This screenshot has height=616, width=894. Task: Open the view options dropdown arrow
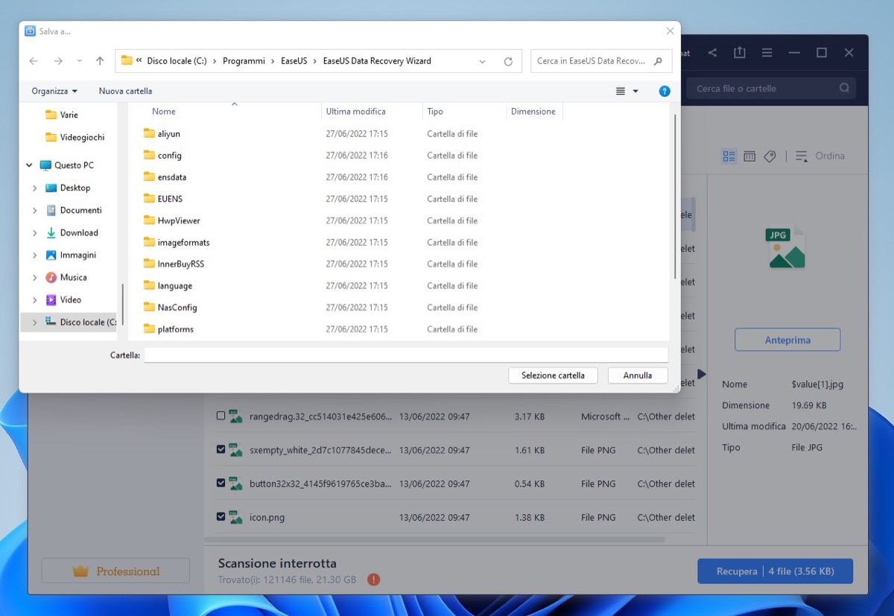pos(635,91)
